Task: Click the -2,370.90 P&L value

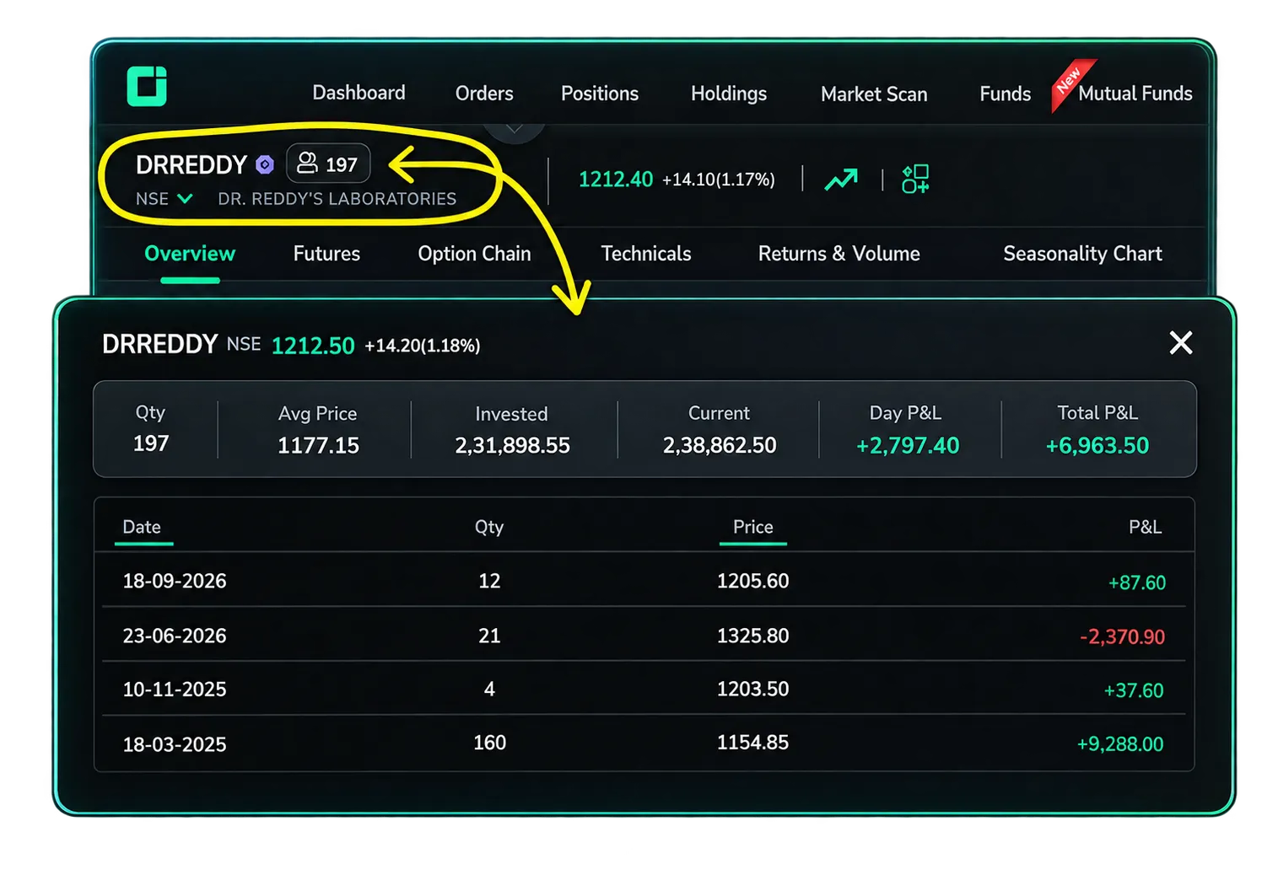Action: [1122, 636]
